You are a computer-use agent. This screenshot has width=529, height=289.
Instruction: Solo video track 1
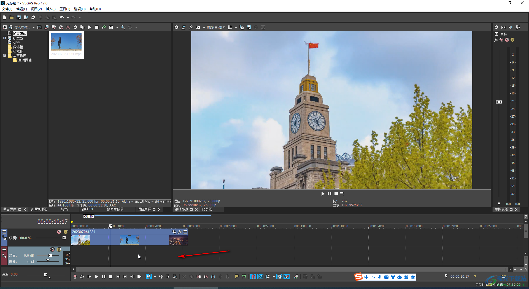66,232
